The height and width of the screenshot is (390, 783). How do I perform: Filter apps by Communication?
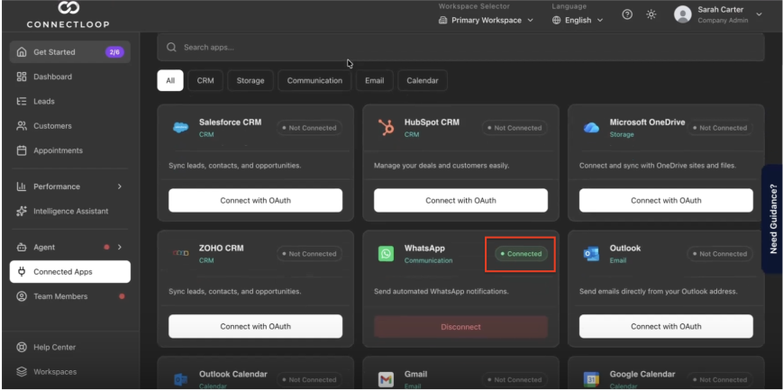click(x=314, y=80)
